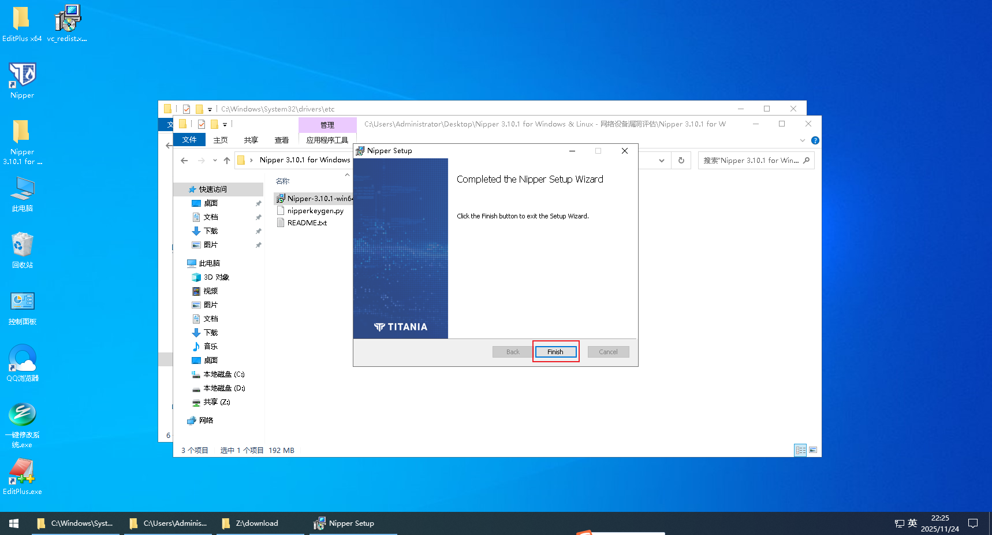
Task: Click Finish to exit Setup Wizard
Action: point(555,352)
